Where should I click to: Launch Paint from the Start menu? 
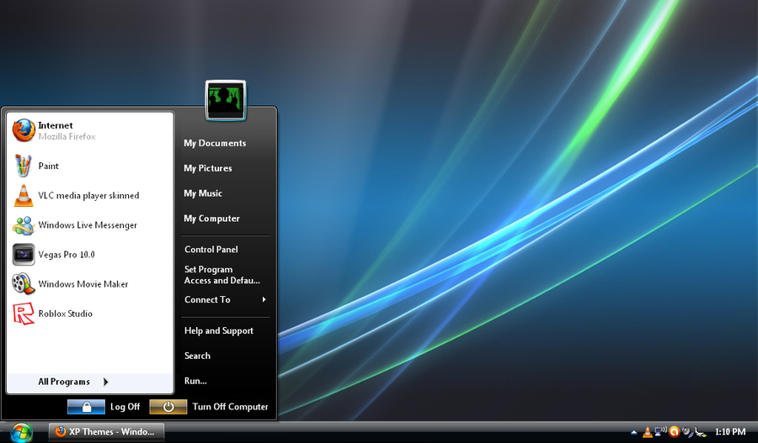90,166
